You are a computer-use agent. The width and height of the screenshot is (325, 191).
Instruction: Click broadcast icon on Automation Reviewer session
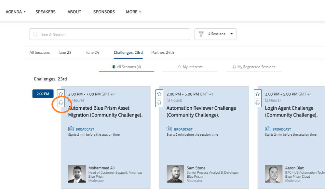tap(169, 129)
